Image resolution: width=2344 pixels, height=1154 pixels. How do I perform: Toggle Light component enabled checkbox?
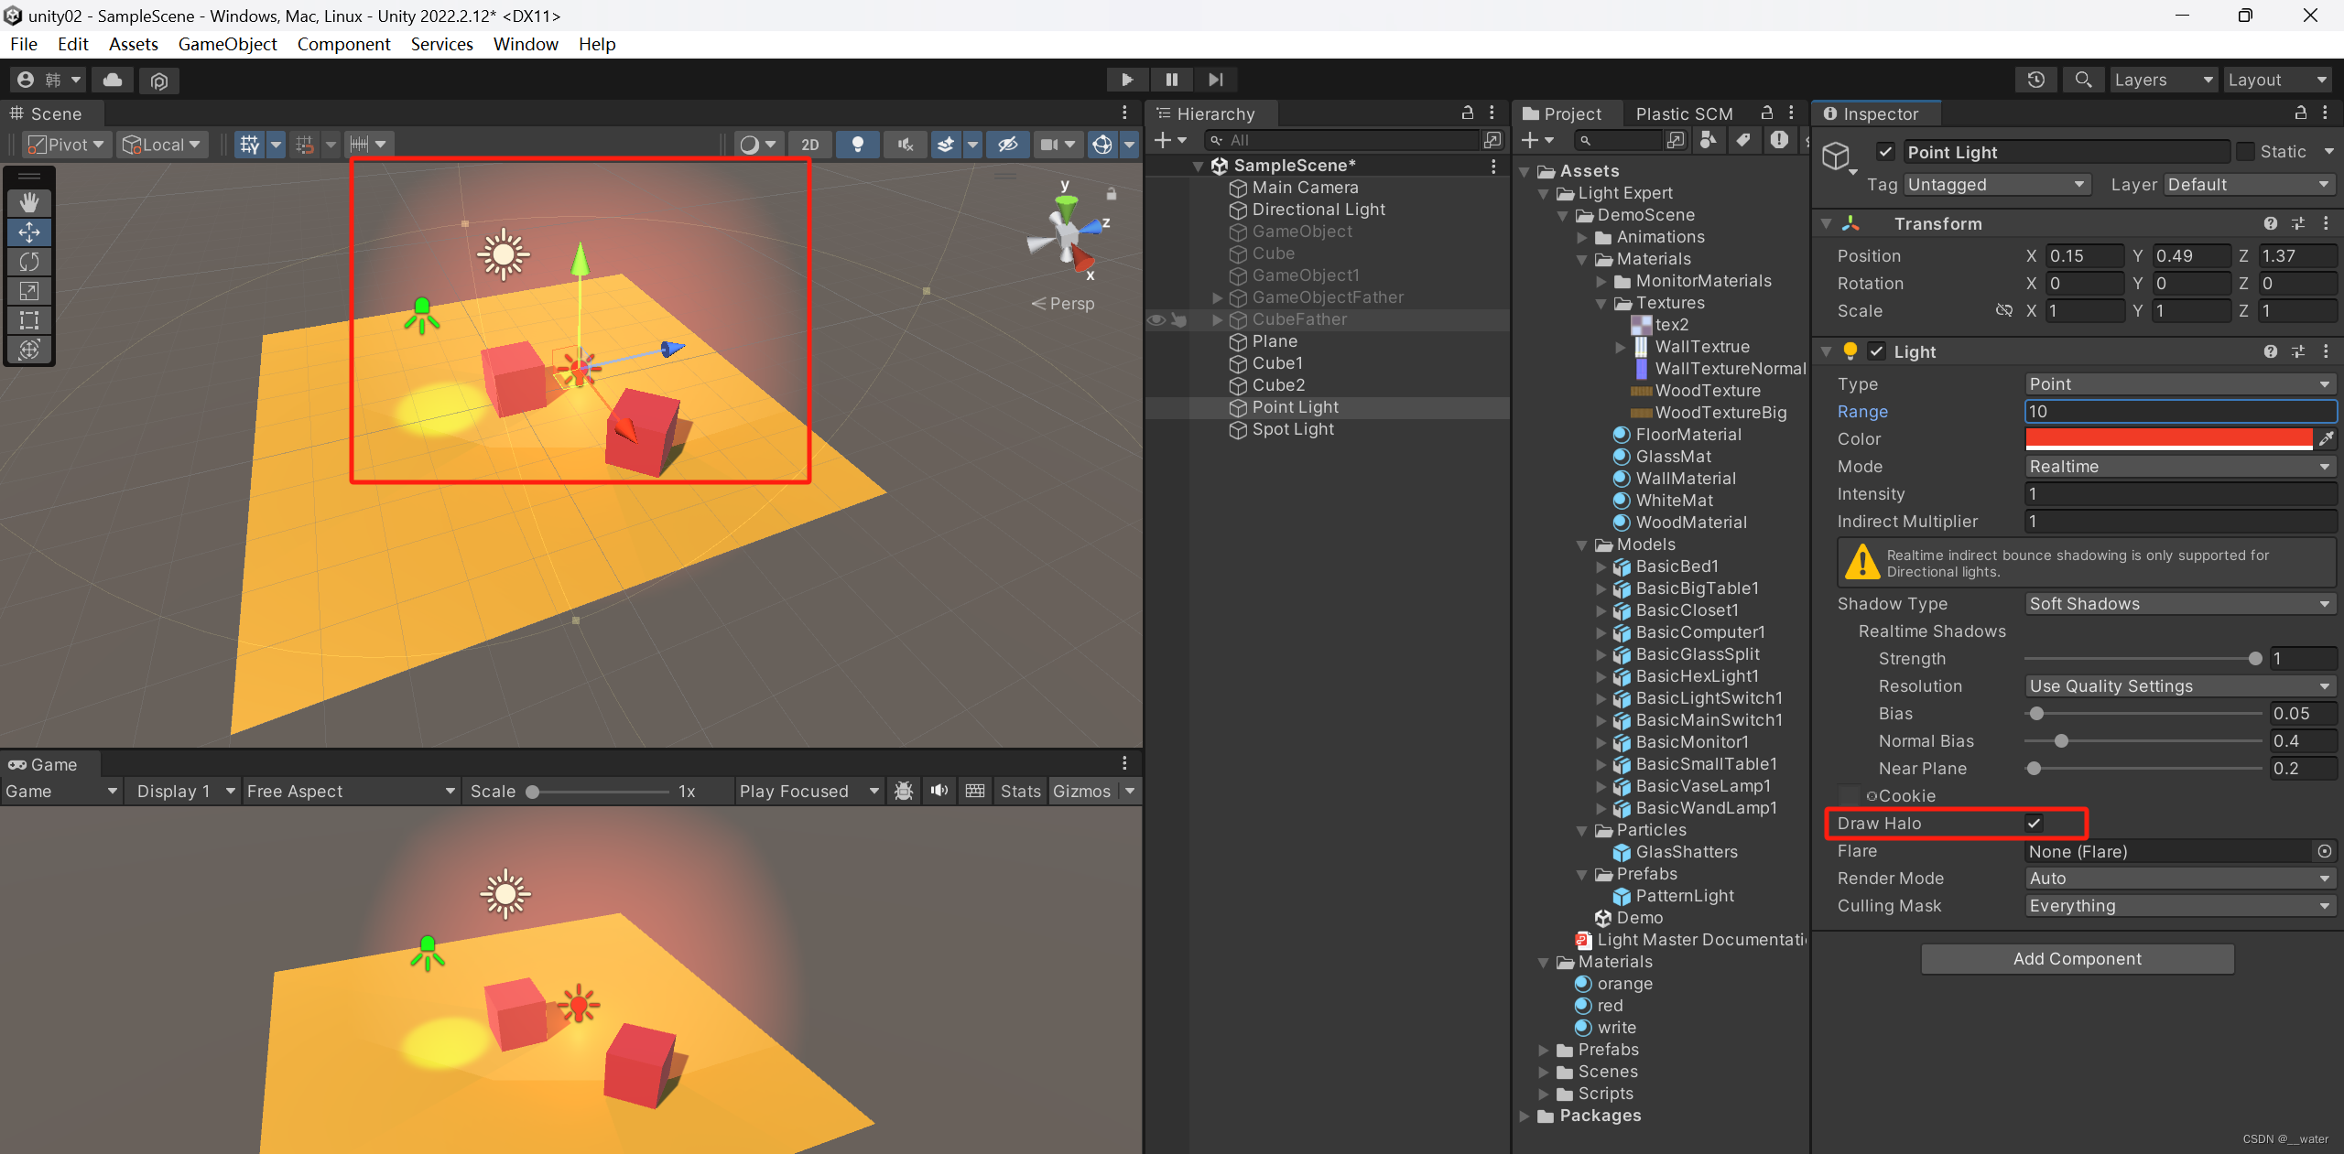[1876, 351]
